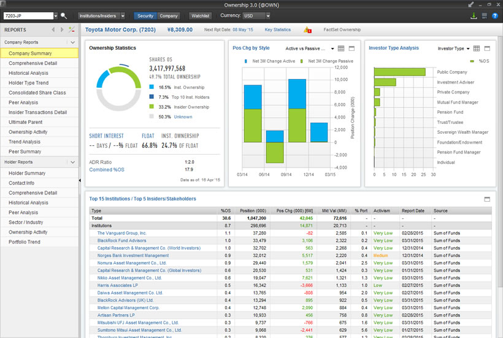Click the Toyota Motor Corp. (7203) title link
Viewport: 503px width, 338px height.
120,29
